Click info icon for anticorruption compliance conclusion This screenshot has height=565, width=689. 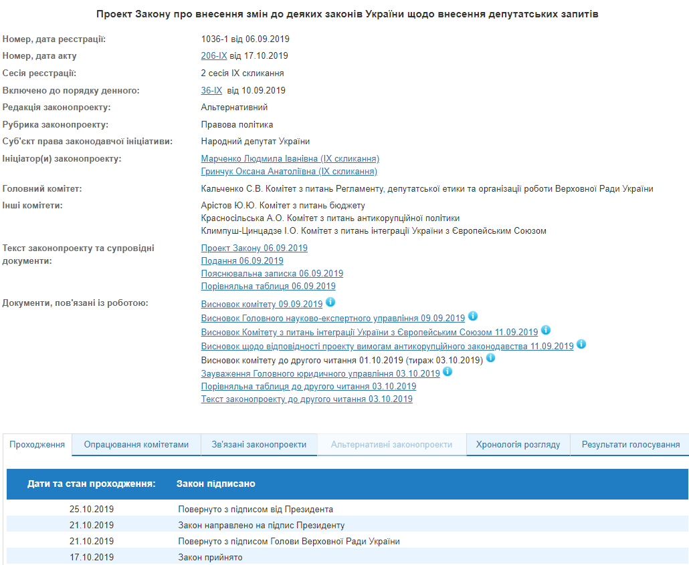tap(581, 345)
